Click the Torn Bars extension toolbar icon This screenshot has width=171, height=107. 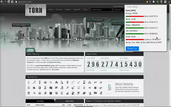pos(165,2)
